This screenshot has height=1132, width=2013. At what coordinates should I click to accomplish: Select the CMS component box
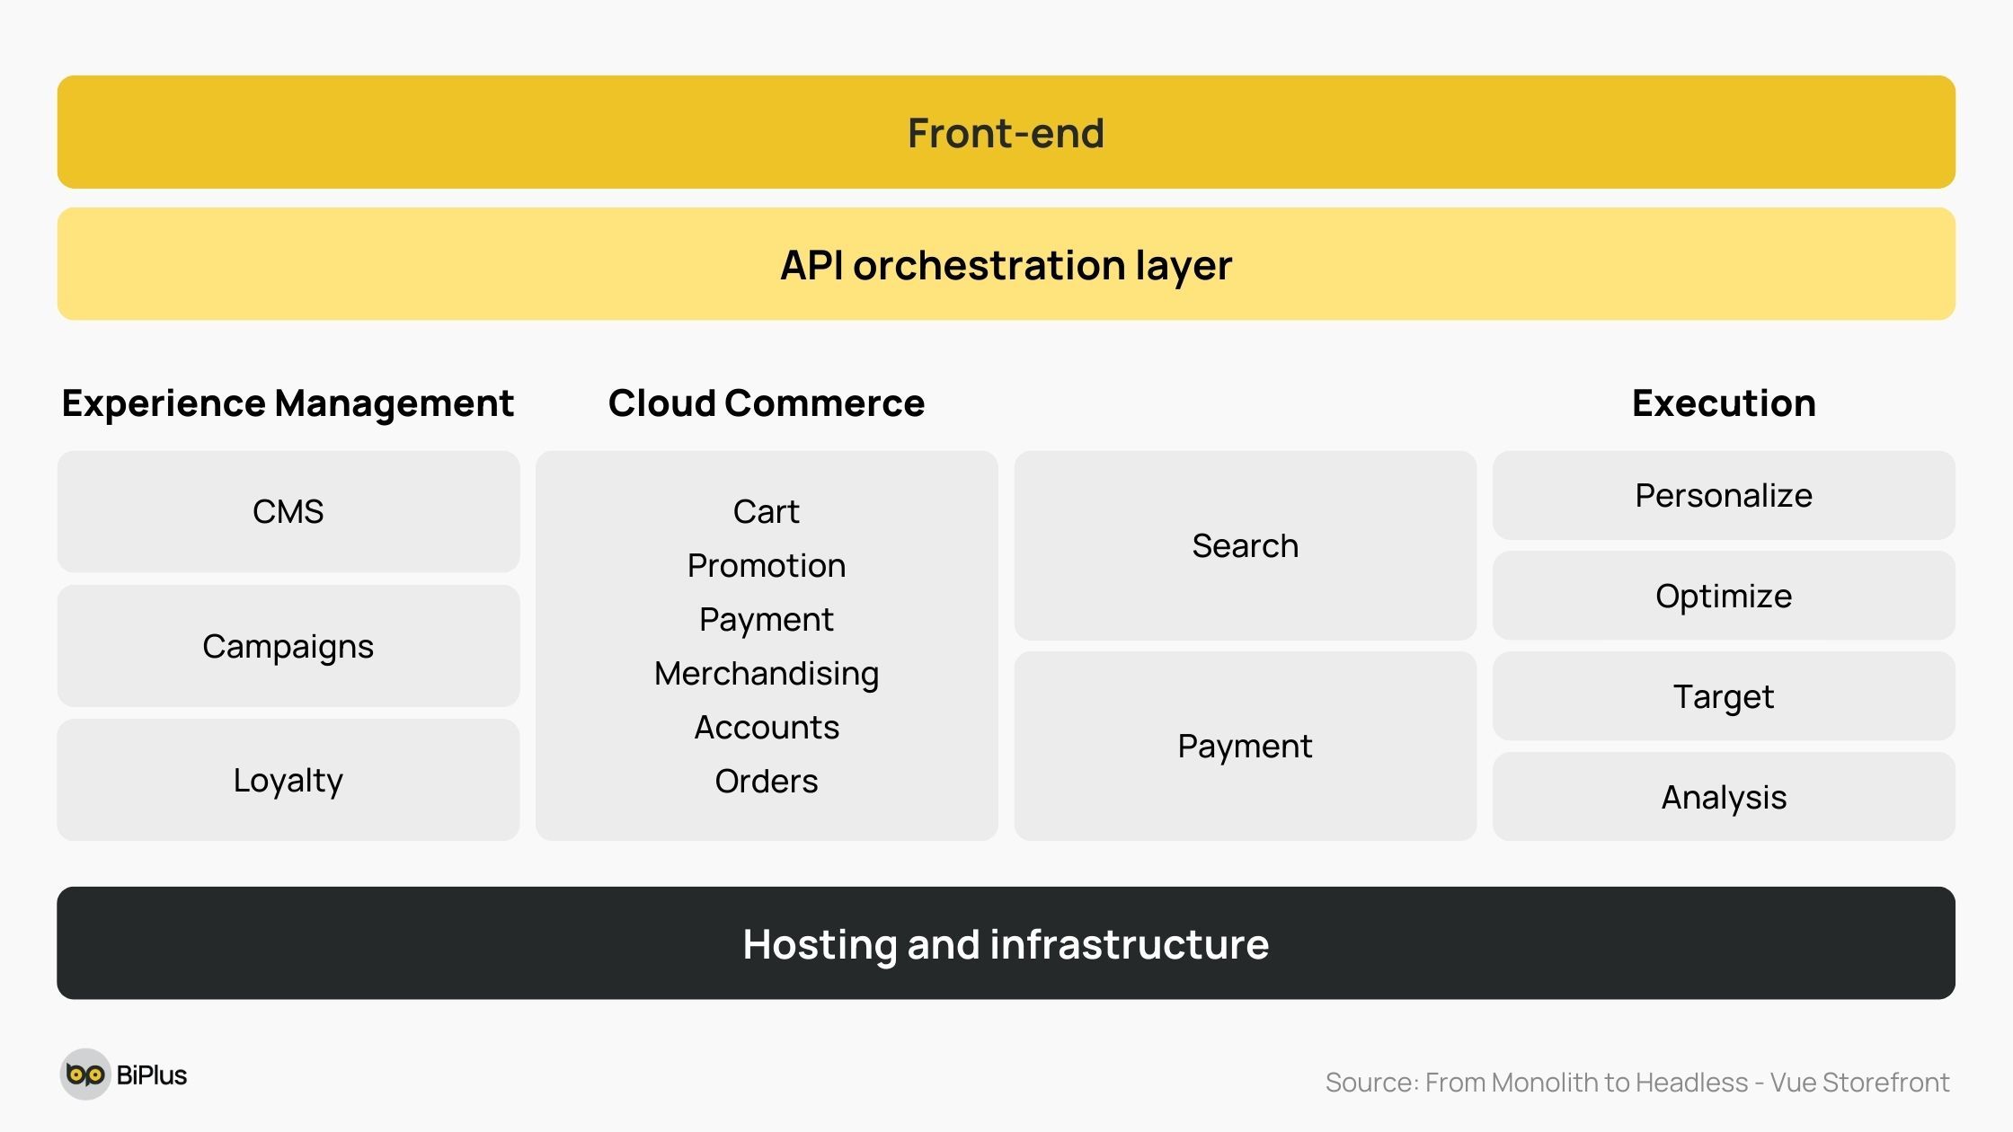(288, 511)
